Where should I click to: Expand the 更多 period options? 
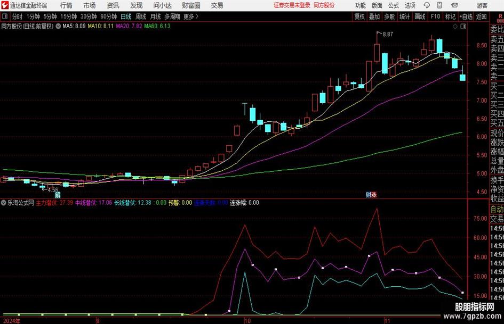pyautogui.click(x=191, y=16)
